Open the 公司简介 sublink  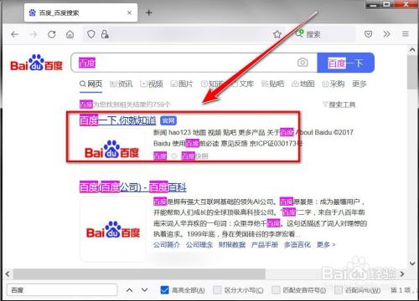tap(167, 245)
